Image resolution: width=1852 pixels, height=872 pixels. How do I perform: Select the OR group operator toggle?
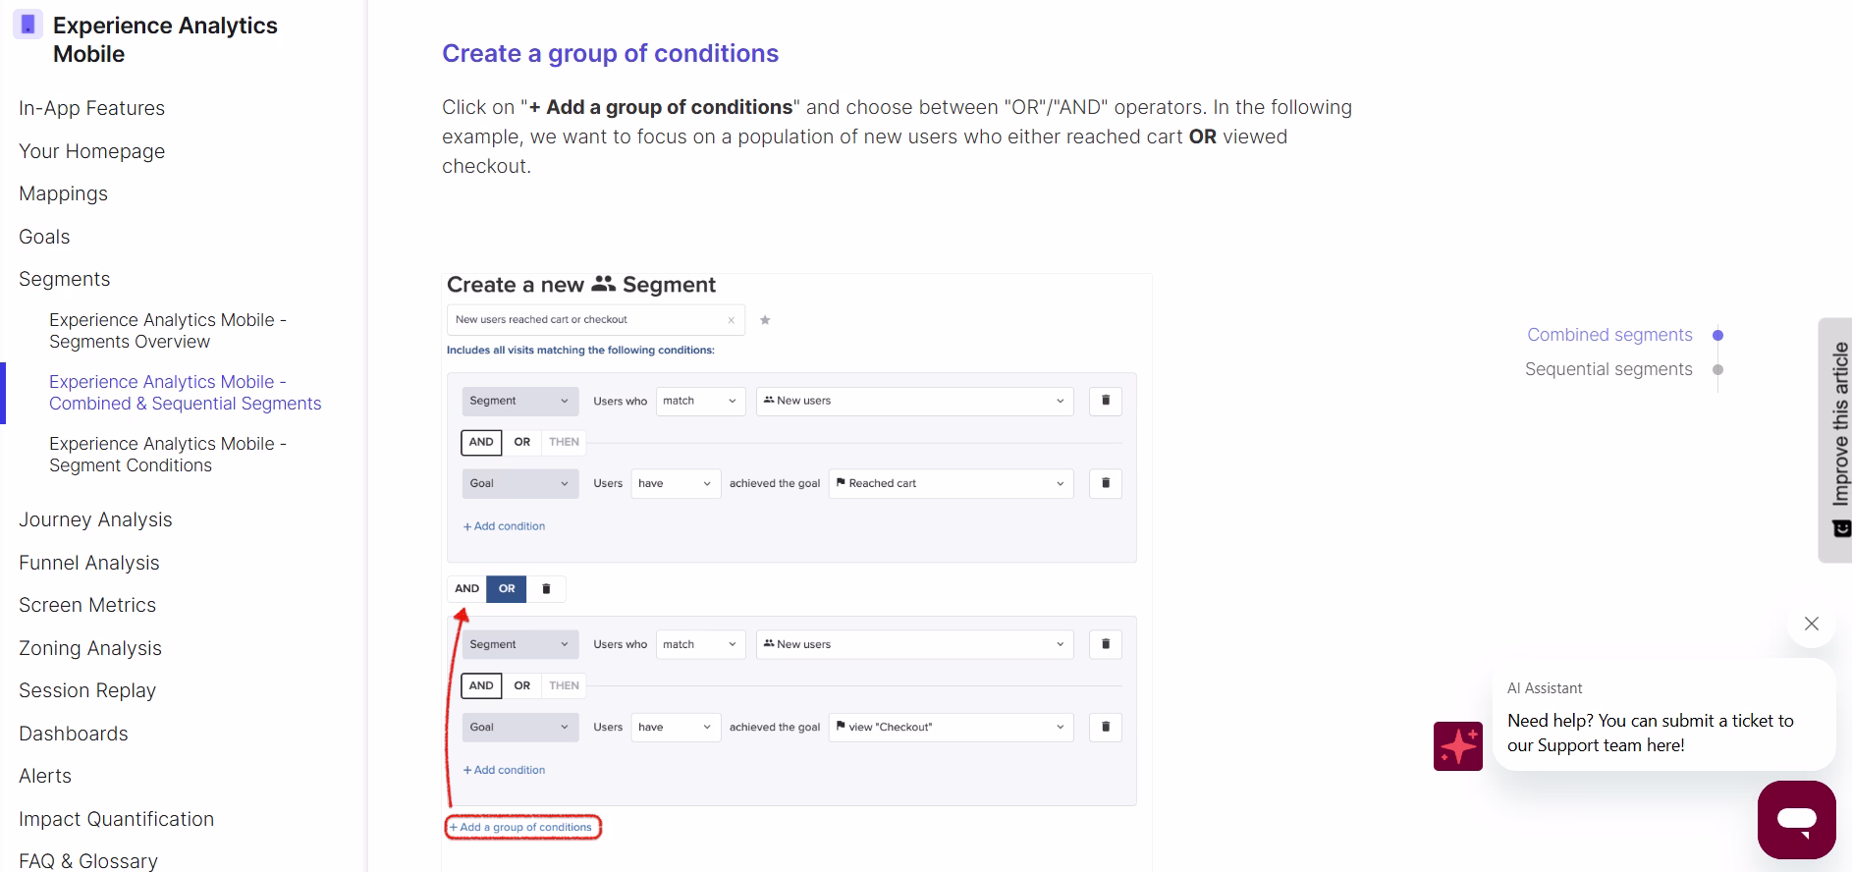coord(507,589)
